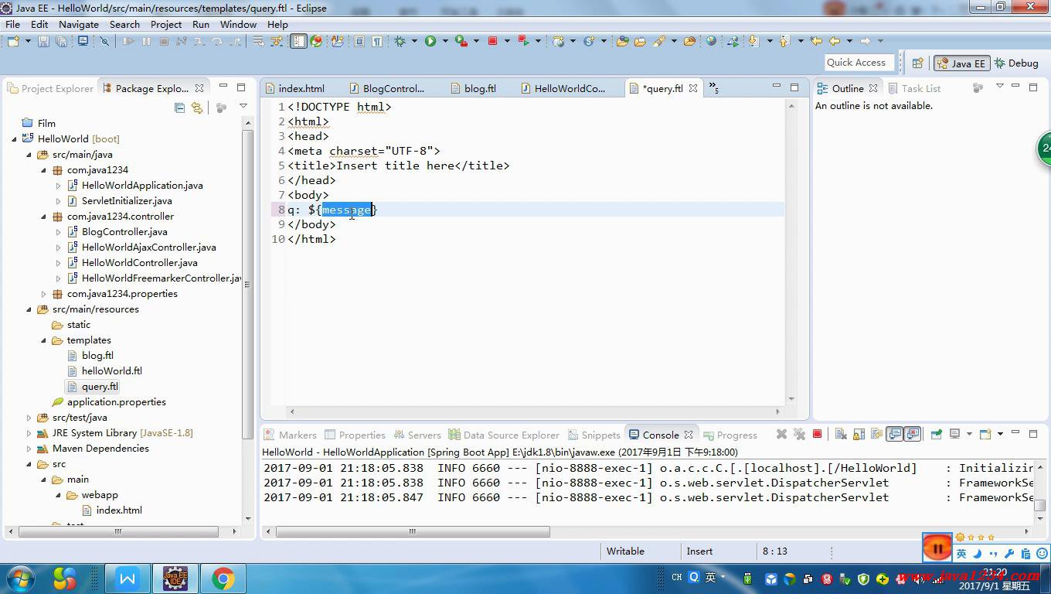Open the Window menu
This screenshot has width=1051, height=594.
(x=238, y=24)
